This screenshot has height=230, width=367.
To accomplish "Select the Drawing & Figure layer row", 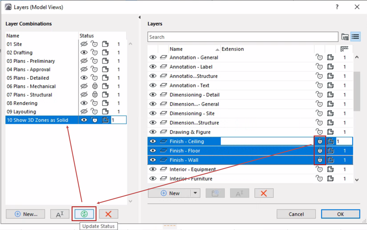I will coord(250,132).
